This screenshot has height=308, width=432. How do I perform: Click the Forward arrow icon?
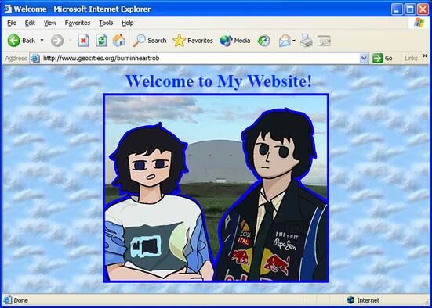click(57, 41)
